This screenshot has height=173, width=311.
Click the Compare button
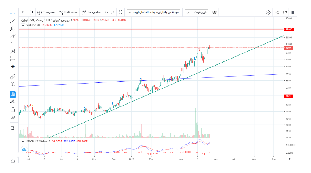point(46,12)
